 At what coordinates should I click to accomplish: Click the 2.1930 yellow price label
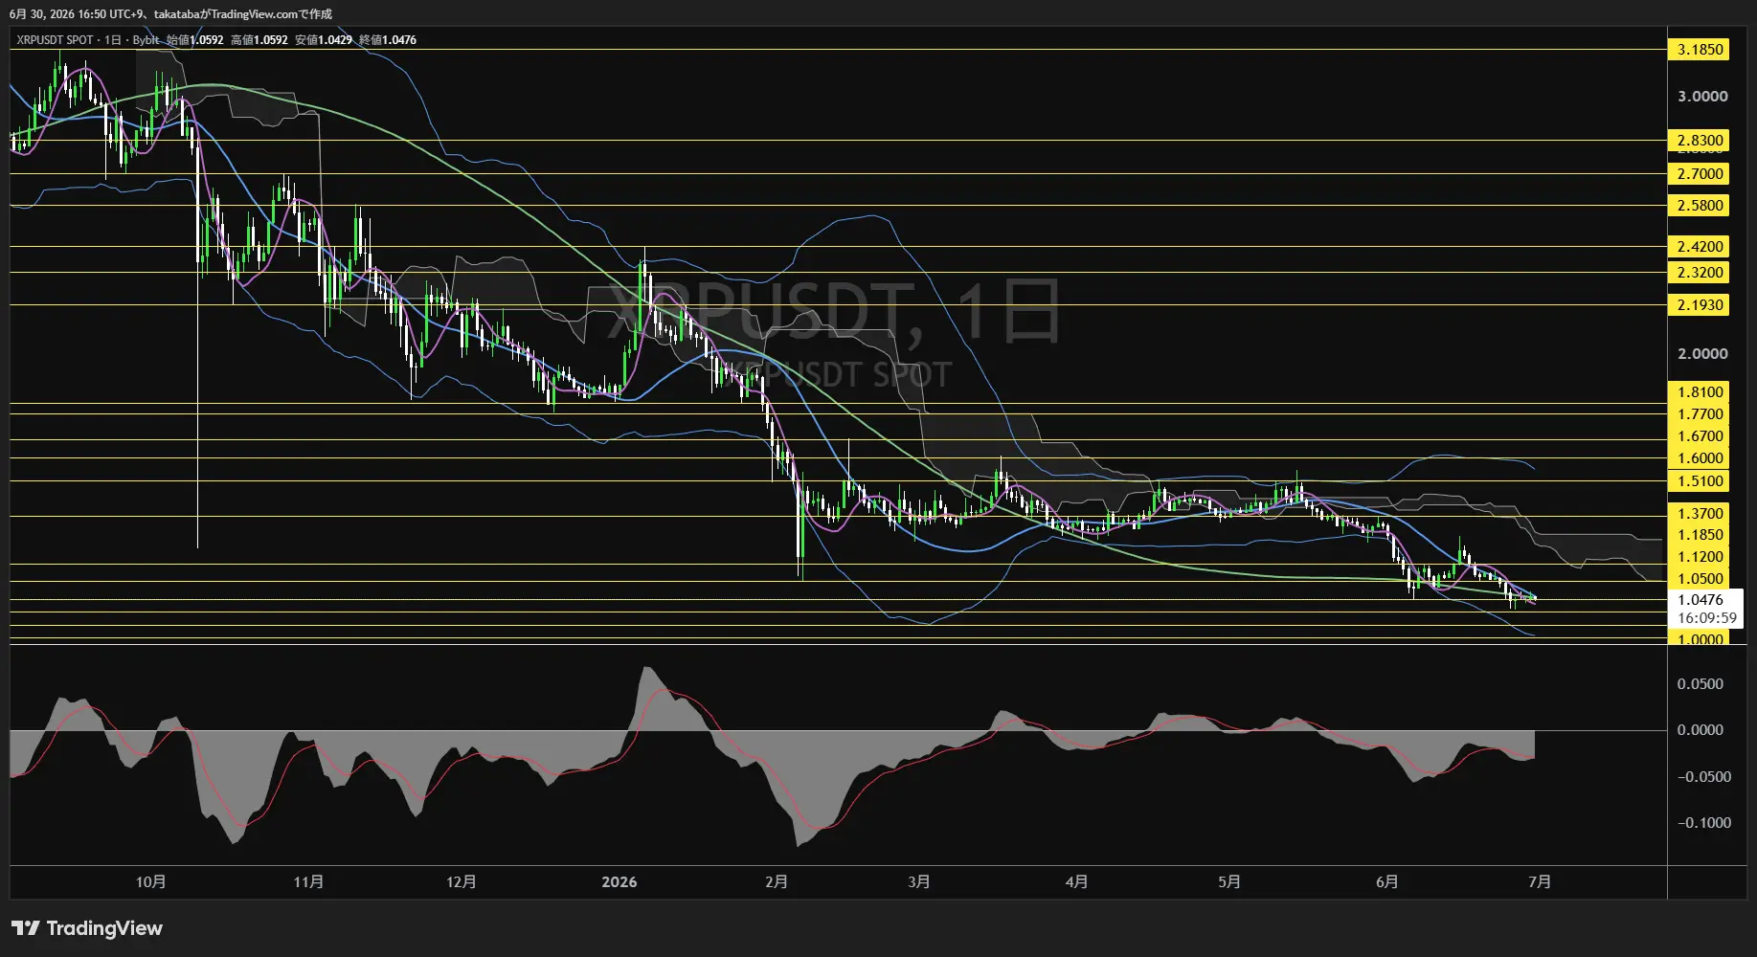click(x=1700, y=305)
